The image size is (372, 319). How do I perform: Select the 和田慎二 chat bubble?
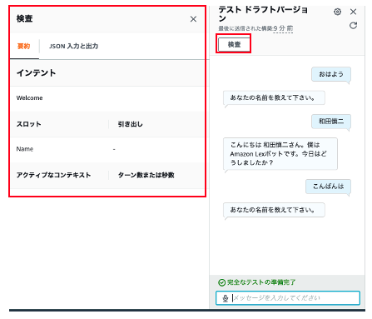pyautogui.click(x=331, y=121)
